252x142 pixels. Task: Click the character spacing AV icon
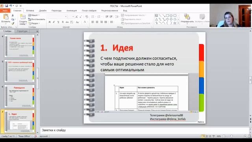[72, 22]
